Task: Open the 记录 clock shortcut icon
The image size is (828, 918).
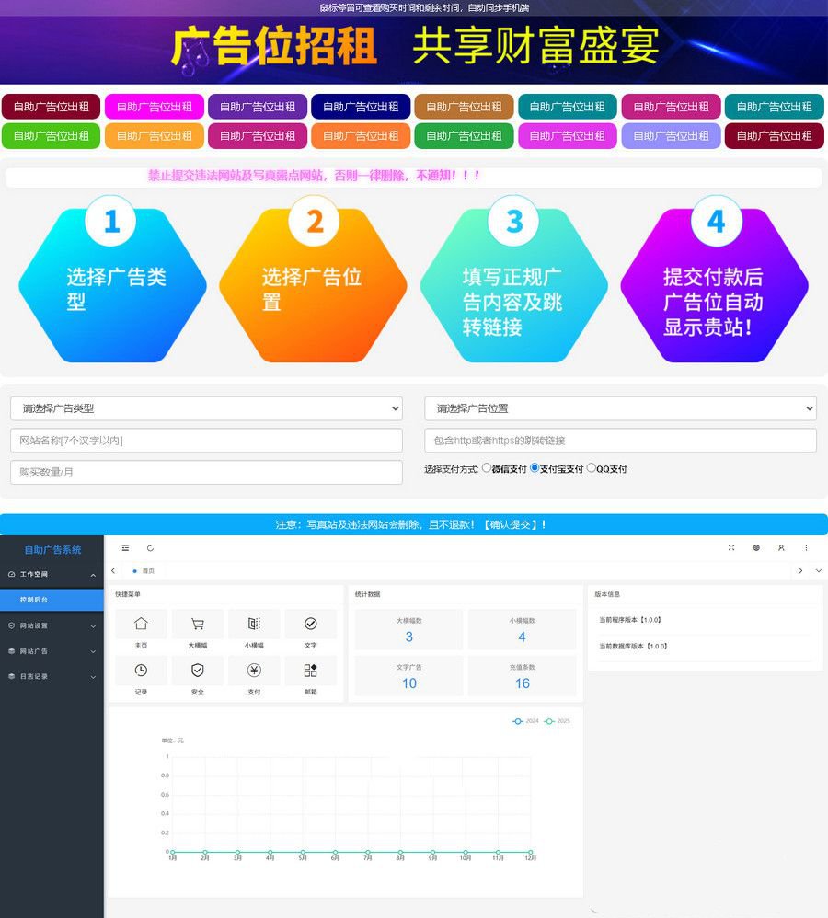Action: (x=141, y=671)
